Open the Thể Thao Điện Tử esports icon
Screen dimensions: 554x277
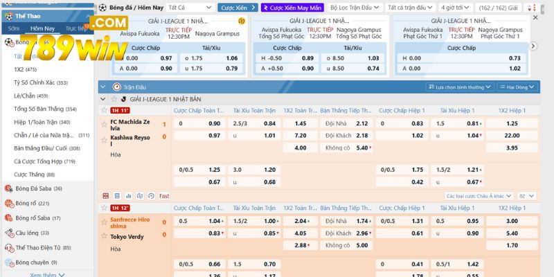coord(9,248)
